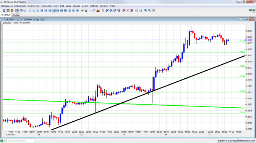The image size is (256, 143).
Task: Switch to weekly (W) time scale
Action: click(x=73, y=10)
